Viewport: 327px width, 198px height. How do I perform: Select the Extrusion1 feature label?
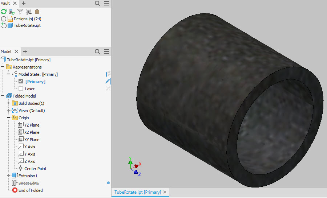pos(28,176)
